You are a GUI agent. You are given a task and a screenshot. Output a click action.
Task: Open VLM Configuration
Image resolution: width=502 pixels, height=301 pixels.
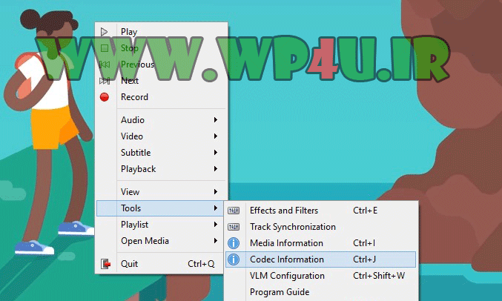pyautogui.click(x=321, y=276)
